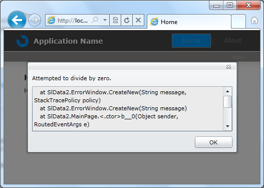The image size is (264, 188).
Task: Click the 'Application Name' title text
Action: click(68, 41)
